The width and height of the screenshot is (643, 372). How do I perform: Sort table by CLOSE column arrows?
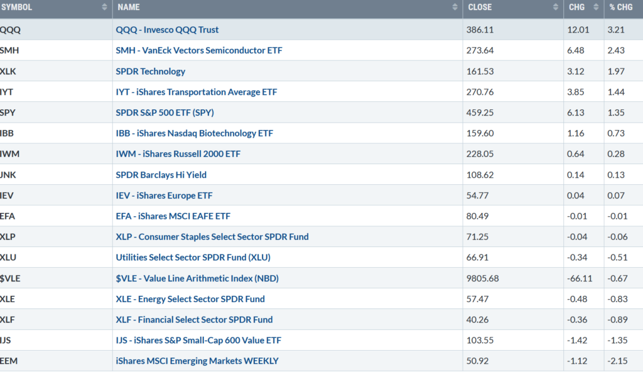(556, 7)
